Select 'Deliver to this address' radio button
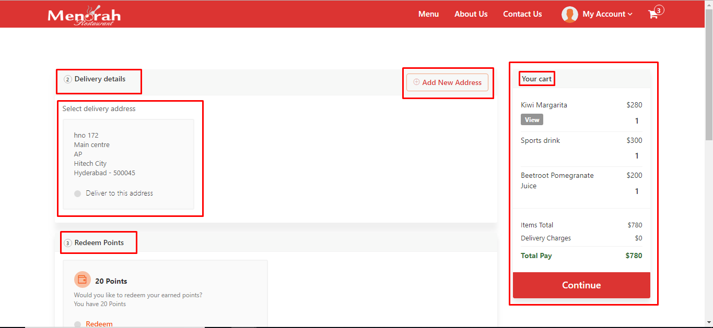This screenshot has width=713, height=328. tap(78, 193)
